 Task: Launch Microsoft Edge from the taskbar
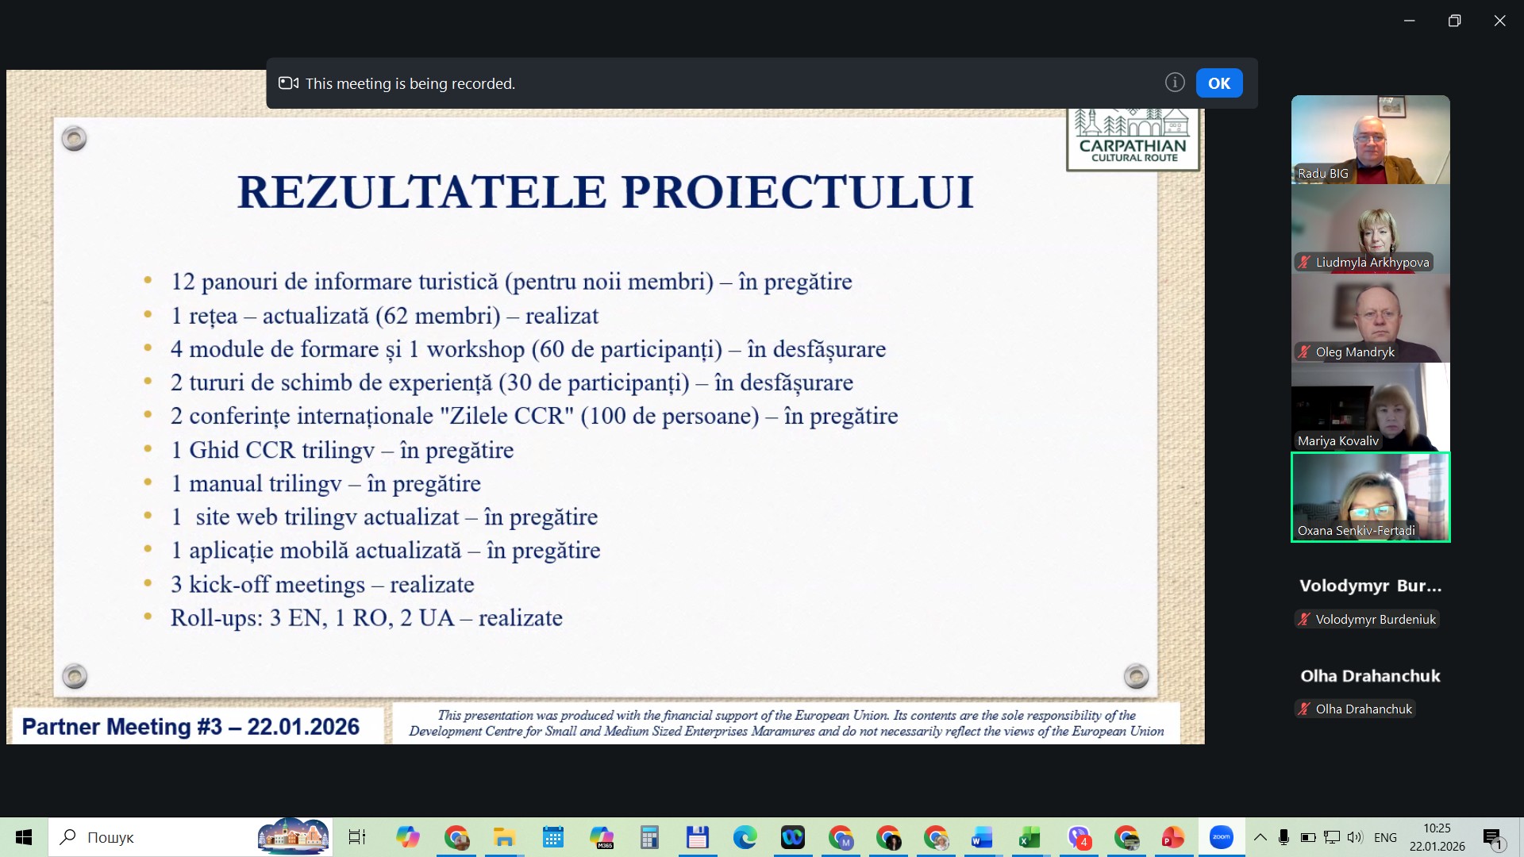click(x=745, y=837)
